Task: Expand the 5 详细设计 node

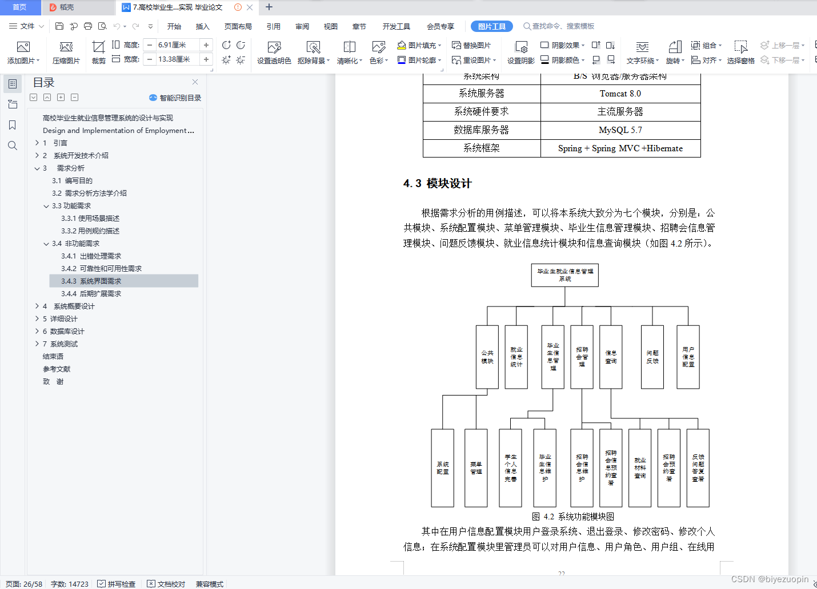Action: pos(37,319)
